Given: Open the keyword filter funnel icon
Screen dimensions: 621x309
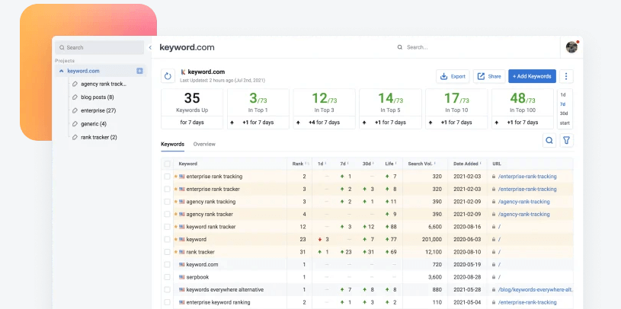Looking at the screenshot, I should coord(567,140).
